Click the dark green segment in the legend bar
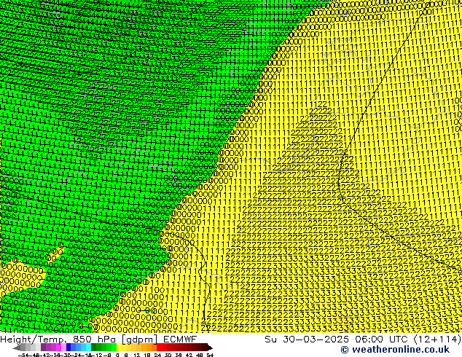 coord(93,347)
